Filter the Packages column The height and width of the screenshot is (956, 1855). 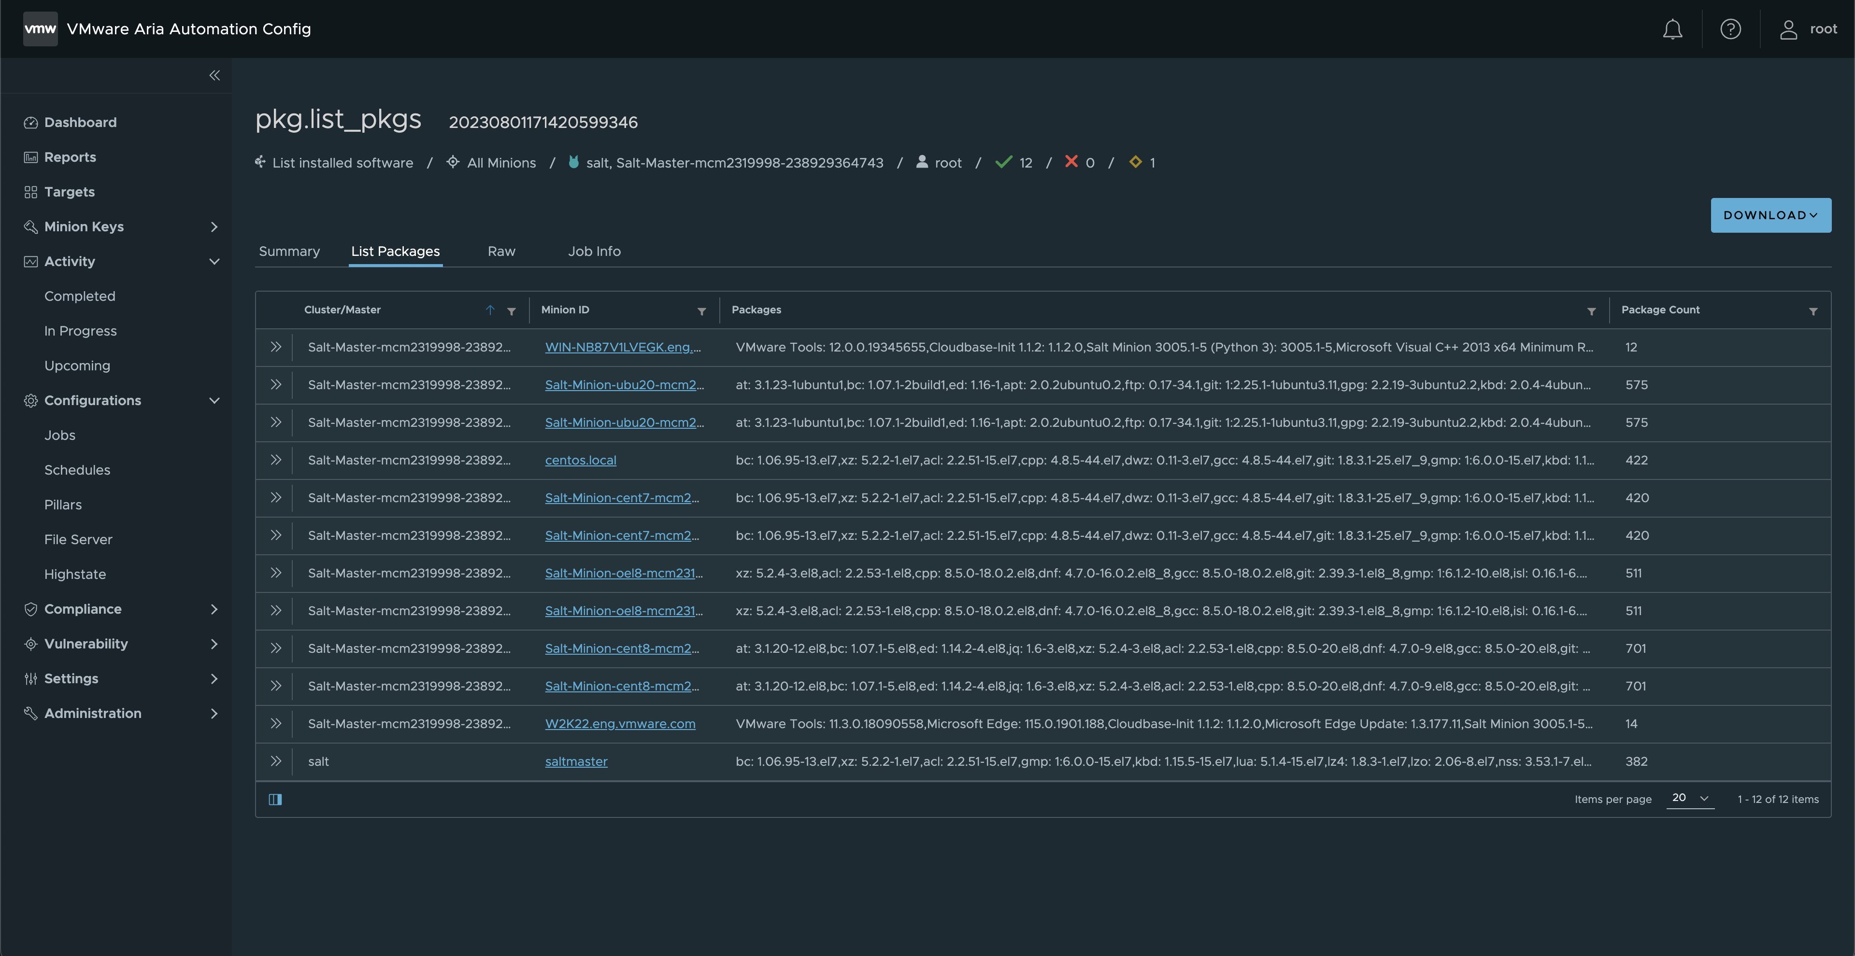tap(1591, 311)
